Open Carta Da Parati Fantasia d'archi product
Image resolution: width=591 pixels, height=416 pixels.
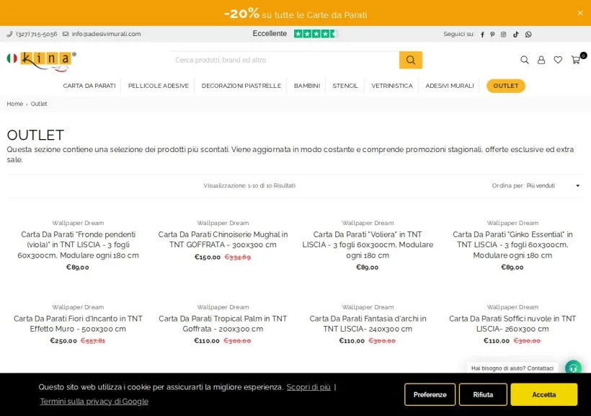368,324
